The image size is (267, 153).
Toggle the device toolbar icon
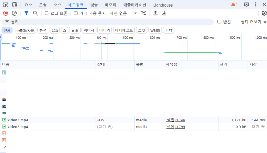coord(14,4)
